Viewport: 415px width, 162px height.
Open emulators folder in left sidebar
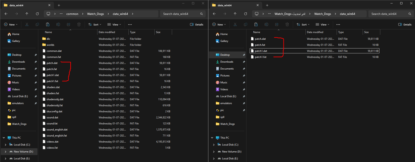tap(16, 103)
